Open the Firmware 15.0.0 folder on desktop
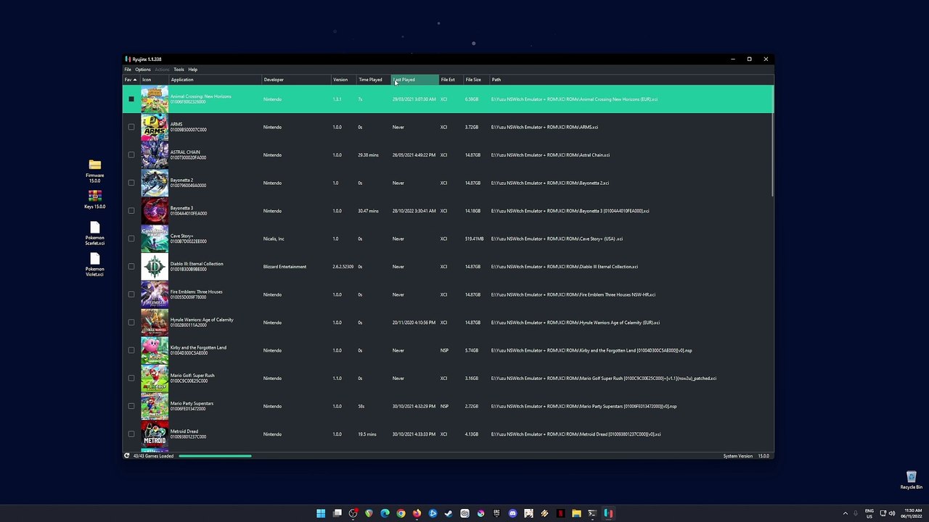The width and height of the screenshot is (929, 522). point(94,171)
